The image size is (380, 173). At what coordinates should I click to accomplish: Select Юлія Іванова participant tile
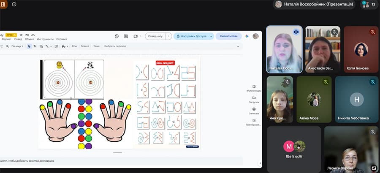[x=361, y=49]
